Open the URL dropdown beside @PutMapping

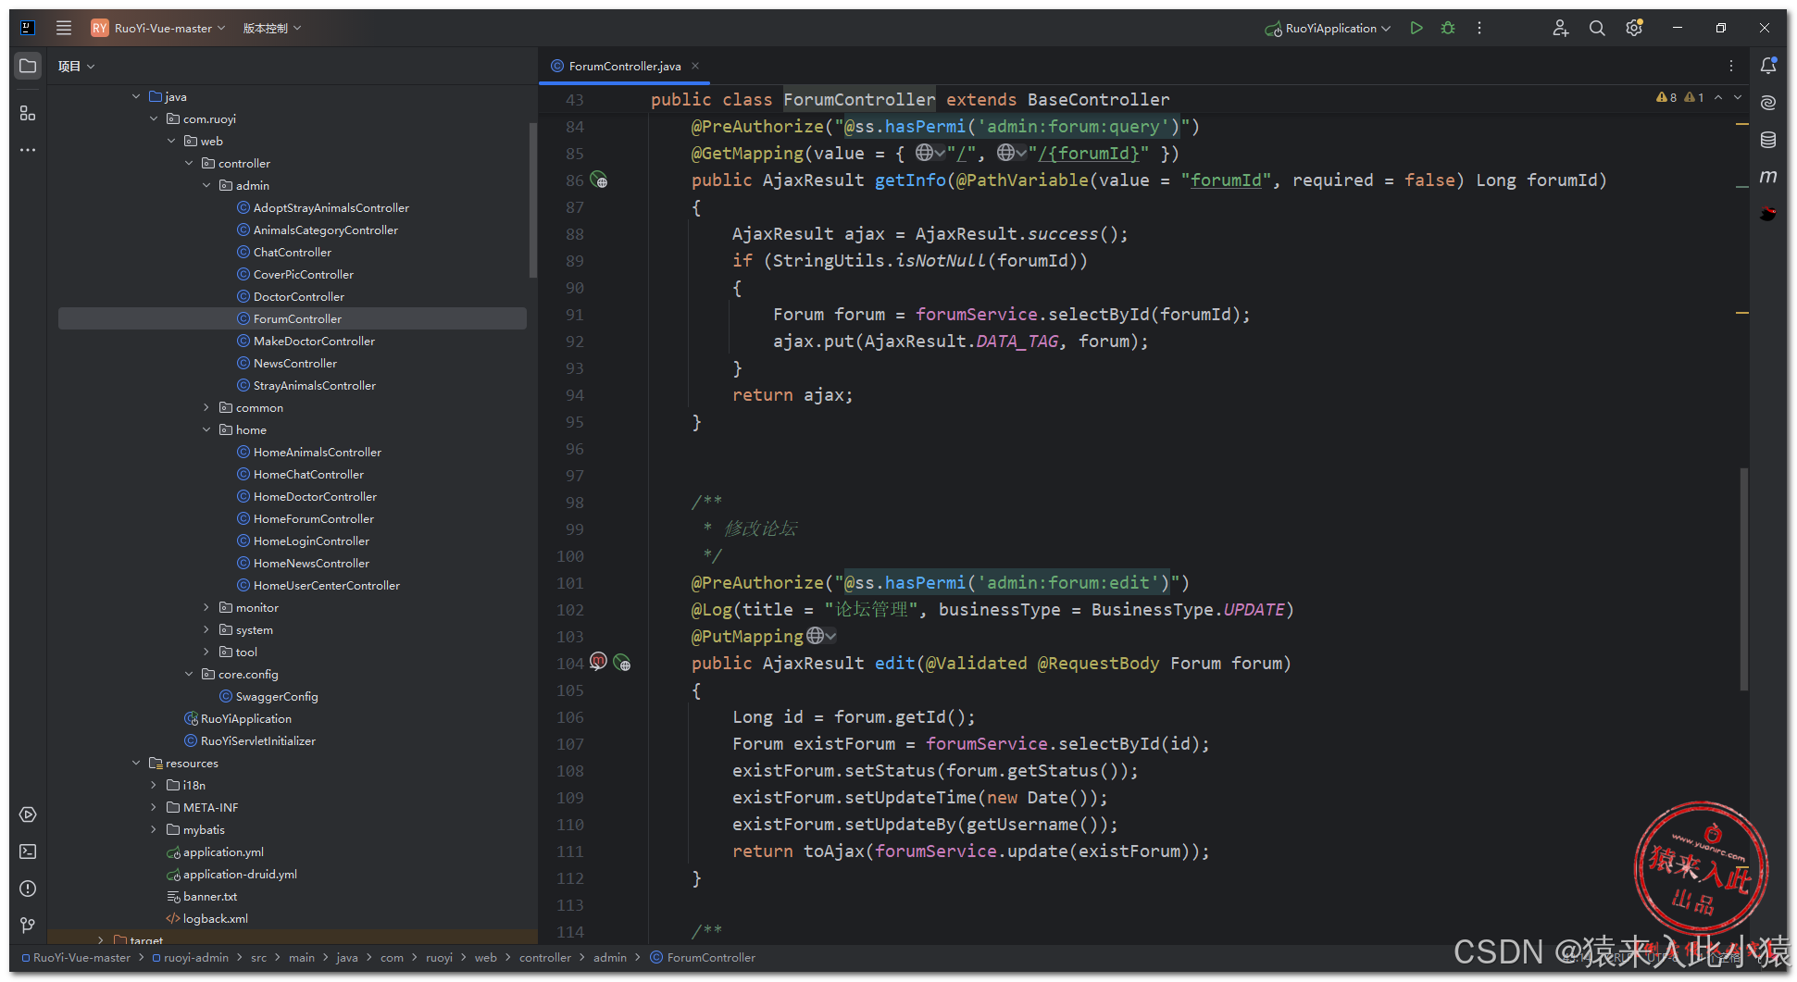[822, 636]
